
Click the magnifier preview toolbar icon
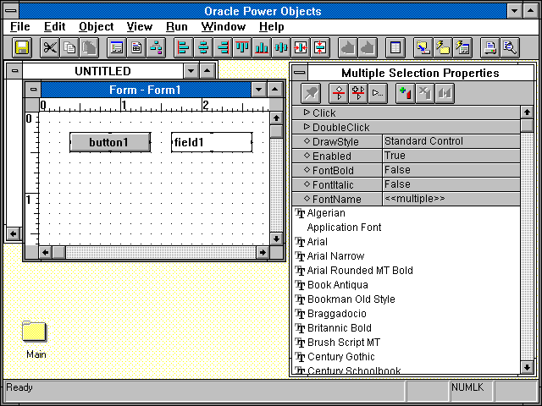[509, 47]
